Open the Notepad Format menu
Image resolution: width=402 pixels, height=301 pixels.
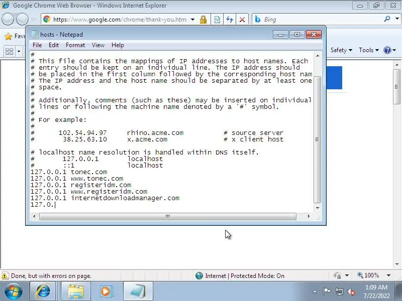[x=75, y=45]
